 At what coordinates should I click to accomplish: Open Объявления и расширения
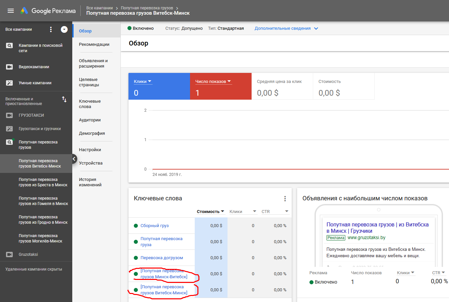click(x=93, y=64)
